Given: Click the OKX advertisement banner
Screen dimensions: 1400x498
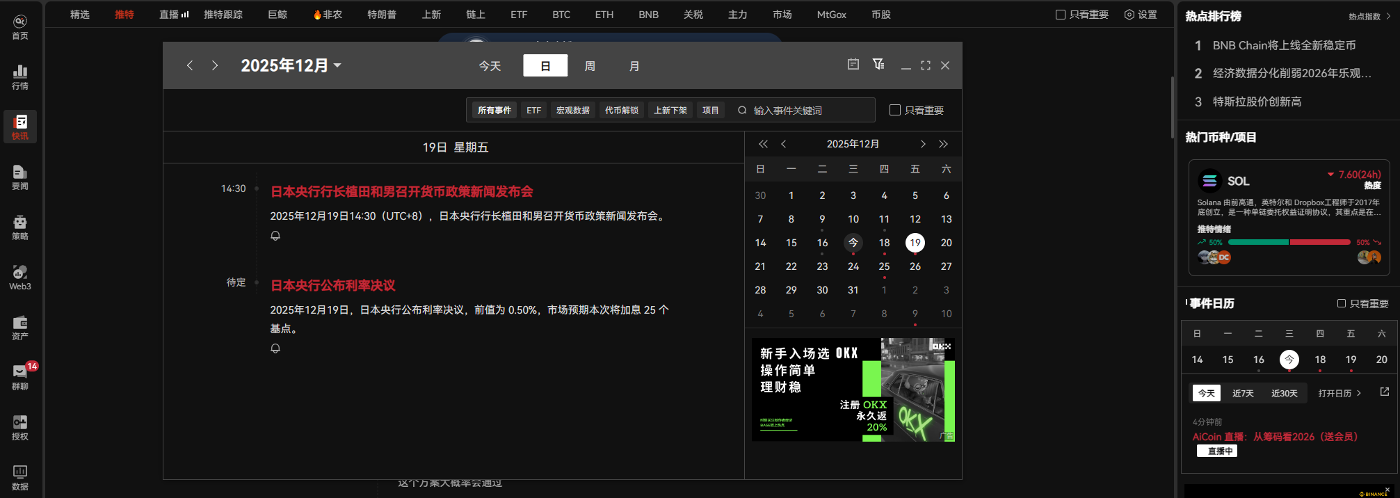Looking at the screenshot, I should pyautogui.click(x=853, y=389).
